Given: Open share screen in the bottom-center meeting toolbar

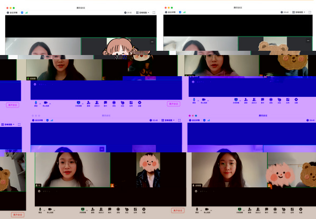Looking at the screenshot, I should pos(82,210).
